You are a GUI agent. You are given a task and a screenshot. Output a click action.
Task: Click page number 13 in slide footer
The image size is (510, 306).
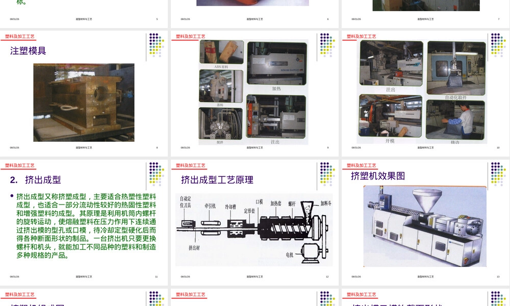click(x=498, y=277)
